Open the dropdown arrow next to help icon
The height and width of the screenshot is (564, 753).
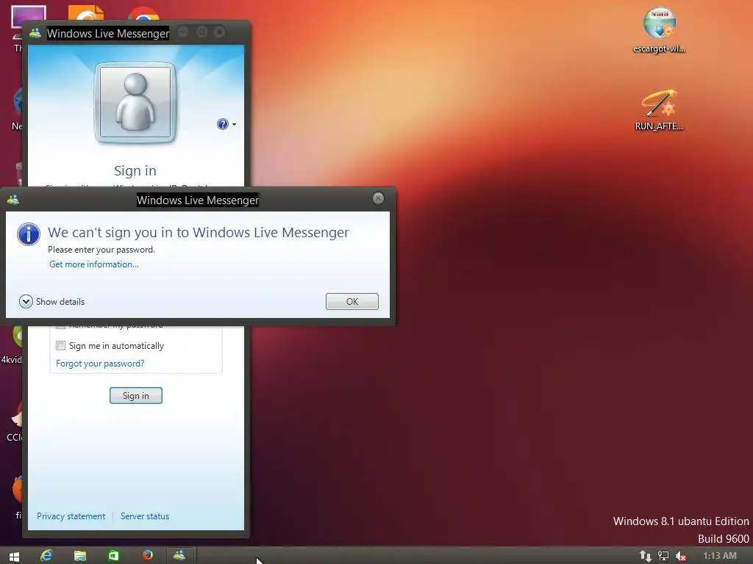coord(234,125)
